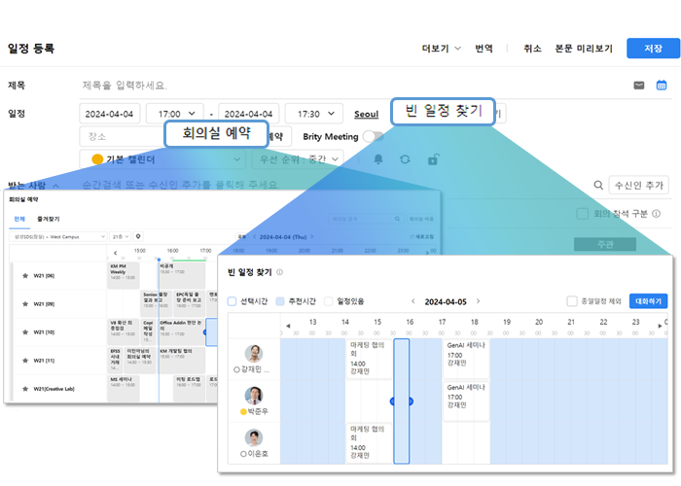Open 본문 미리보기 preview
This screenshot has height=486, width=681.
pos(584,49)
